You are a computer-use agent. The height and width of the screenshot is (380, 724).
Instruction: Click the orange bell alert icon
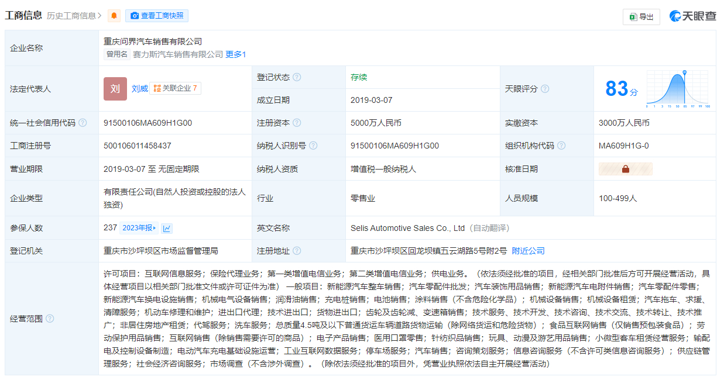pos(115,16)
